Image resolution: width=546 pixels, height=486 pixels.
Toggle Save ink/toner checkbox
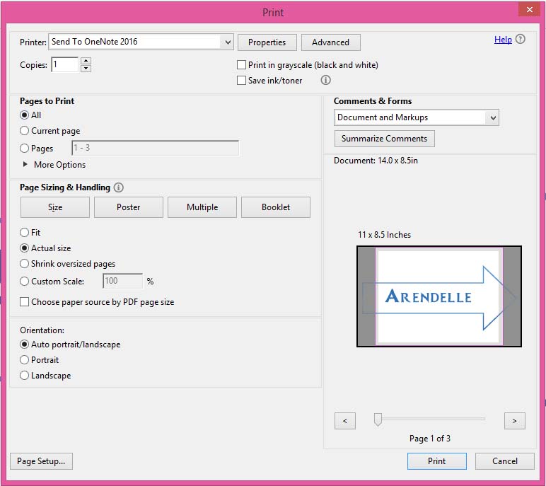click(x=242, y=81)
